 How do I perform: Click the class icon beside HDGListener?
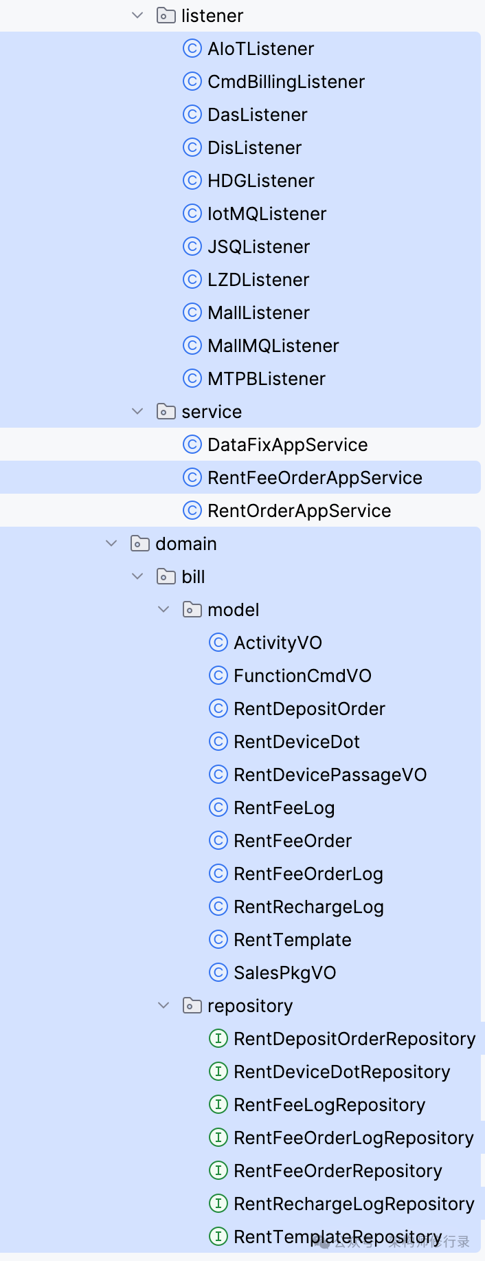[192, 180]
